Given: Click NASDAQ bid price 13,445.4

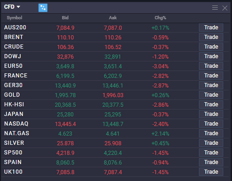Looking at the screenshot, I should (x=65, y=124).
